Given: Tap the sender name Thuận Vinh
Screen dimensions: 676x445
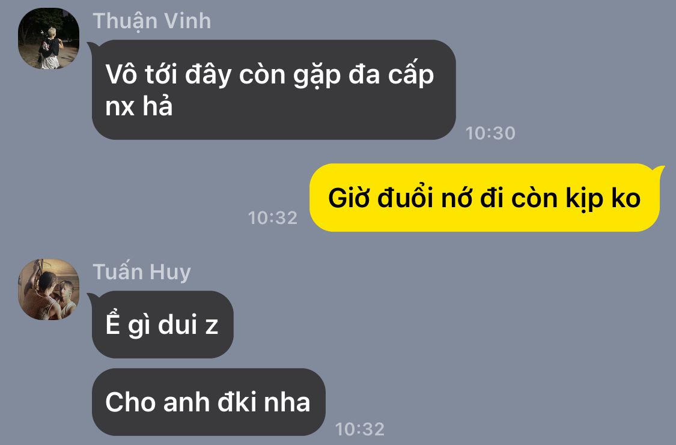Looking at the screenshot, I should pyautogui.click(x=152, y=21).
